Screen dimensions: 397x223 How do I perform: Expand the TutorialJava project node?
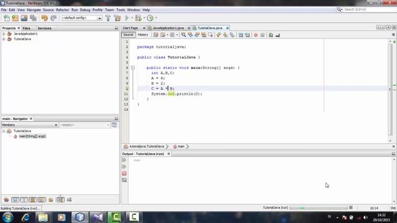4,39
